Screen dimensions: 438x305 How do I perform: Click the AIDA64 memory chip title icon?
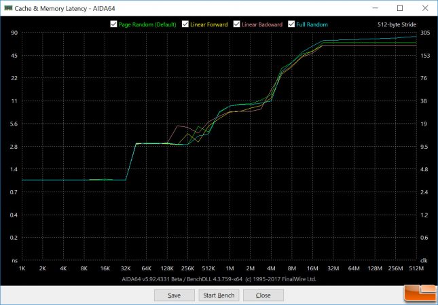8,8
